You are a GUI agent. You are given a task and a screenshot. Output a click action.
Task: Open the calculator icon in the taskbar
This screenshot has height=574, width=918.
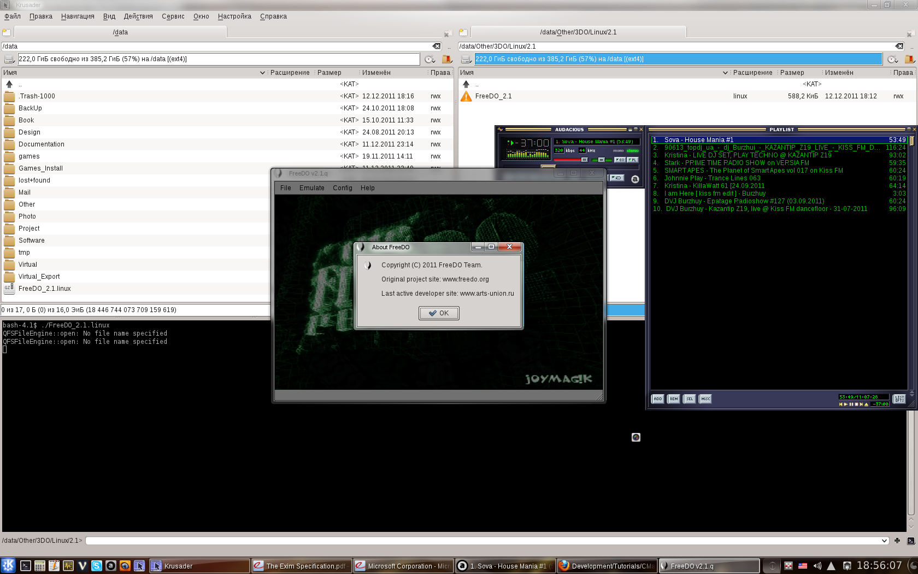tap(40, 566)
